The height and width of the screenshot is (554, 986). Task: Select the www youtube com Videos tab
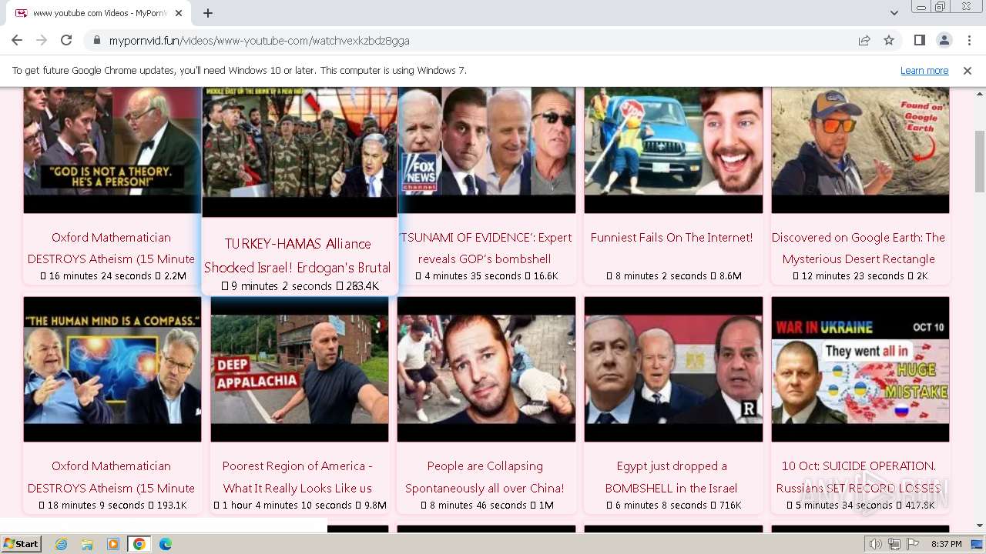click(98, 13)
